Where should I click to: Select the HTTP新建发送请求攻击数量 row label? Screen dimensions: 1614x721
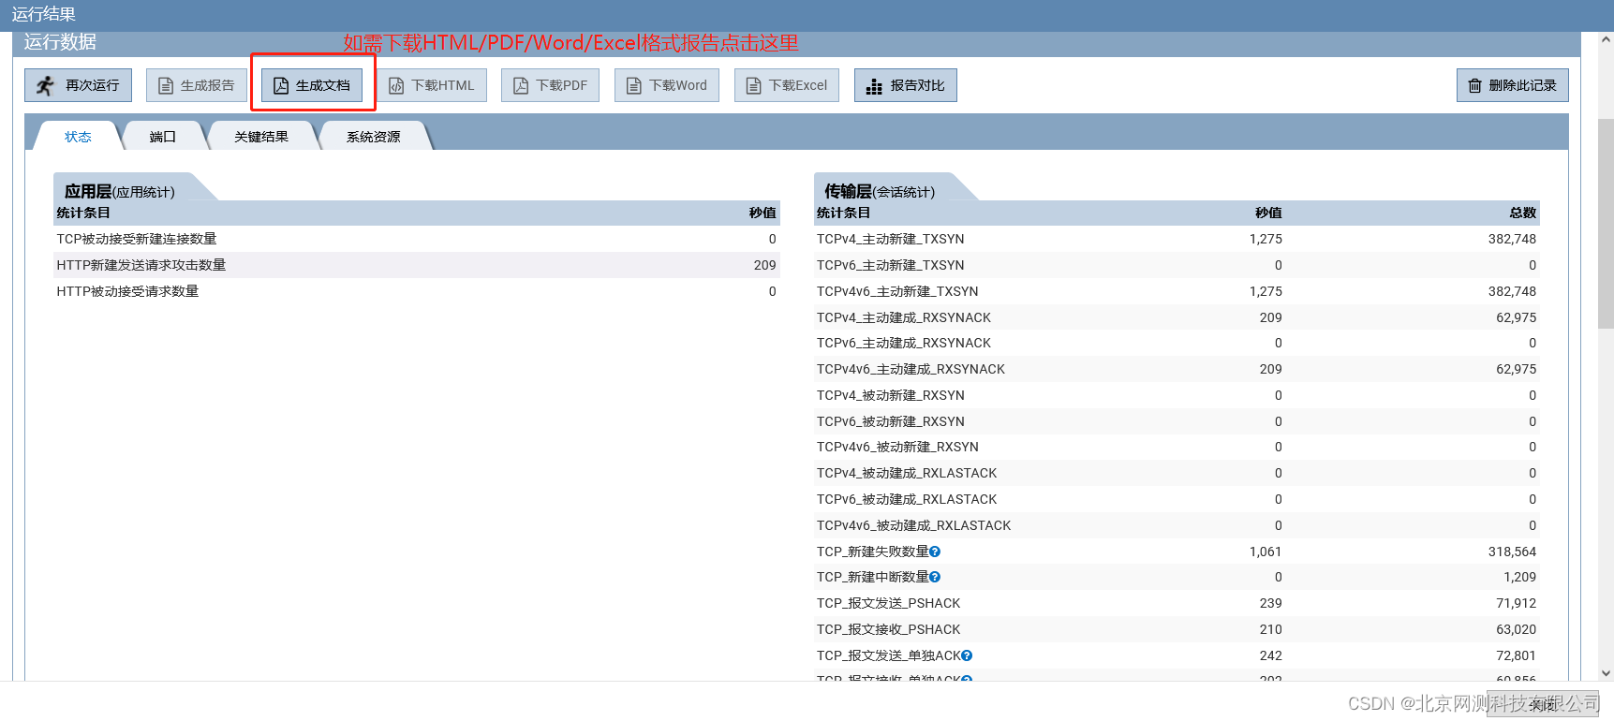point(141,265)
